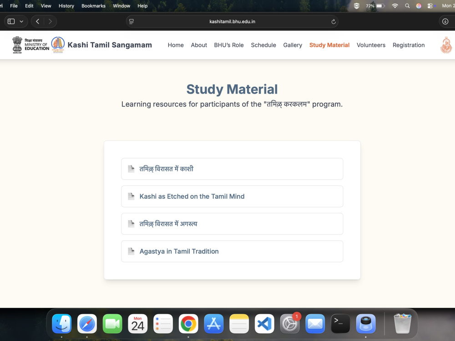This screenshot has width=455, height=341.
Task: Open the Gallery page
Action: tap(293, 45)
